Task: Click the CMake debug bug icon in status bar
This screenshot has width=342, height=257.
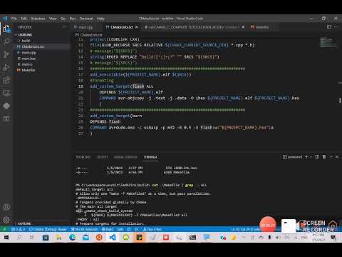Action: [129, 229]
